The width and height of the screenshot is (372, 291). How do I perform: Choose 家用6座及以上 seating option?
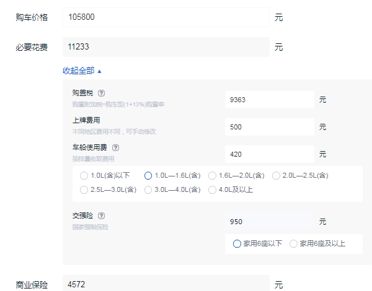tap(317, 243)
